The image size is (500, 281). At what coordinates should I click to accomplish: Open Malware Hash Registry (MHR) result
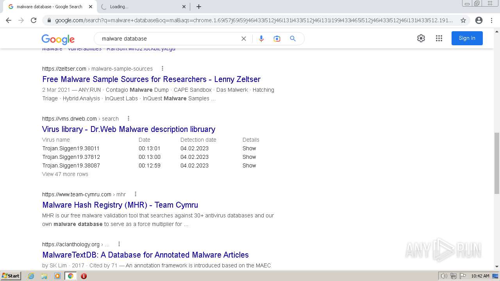(120, 205)
